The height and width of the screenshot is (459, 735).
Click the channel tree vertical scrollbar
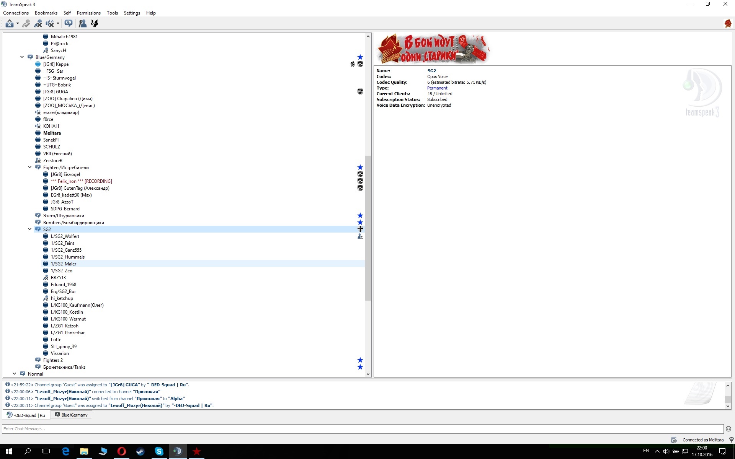click(x=368, y=228)
